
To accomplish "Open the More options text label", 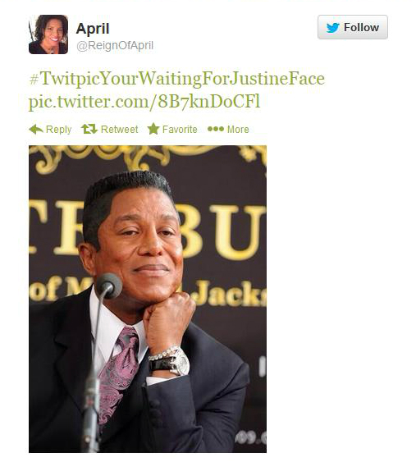I will [238, 129].
